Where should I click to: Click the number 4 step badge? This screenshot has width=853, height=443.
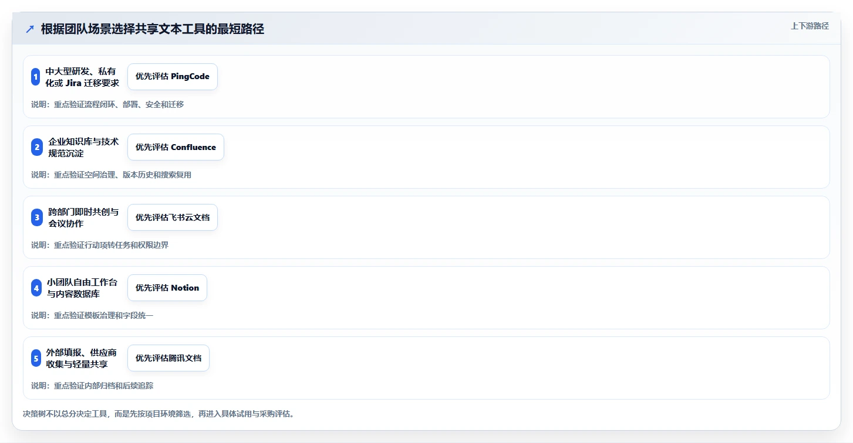pos(36,288)
